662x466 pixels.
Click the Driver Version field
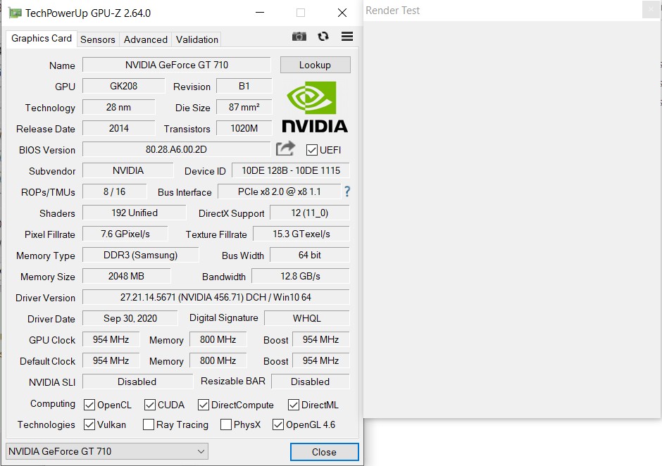pos(216,297)
